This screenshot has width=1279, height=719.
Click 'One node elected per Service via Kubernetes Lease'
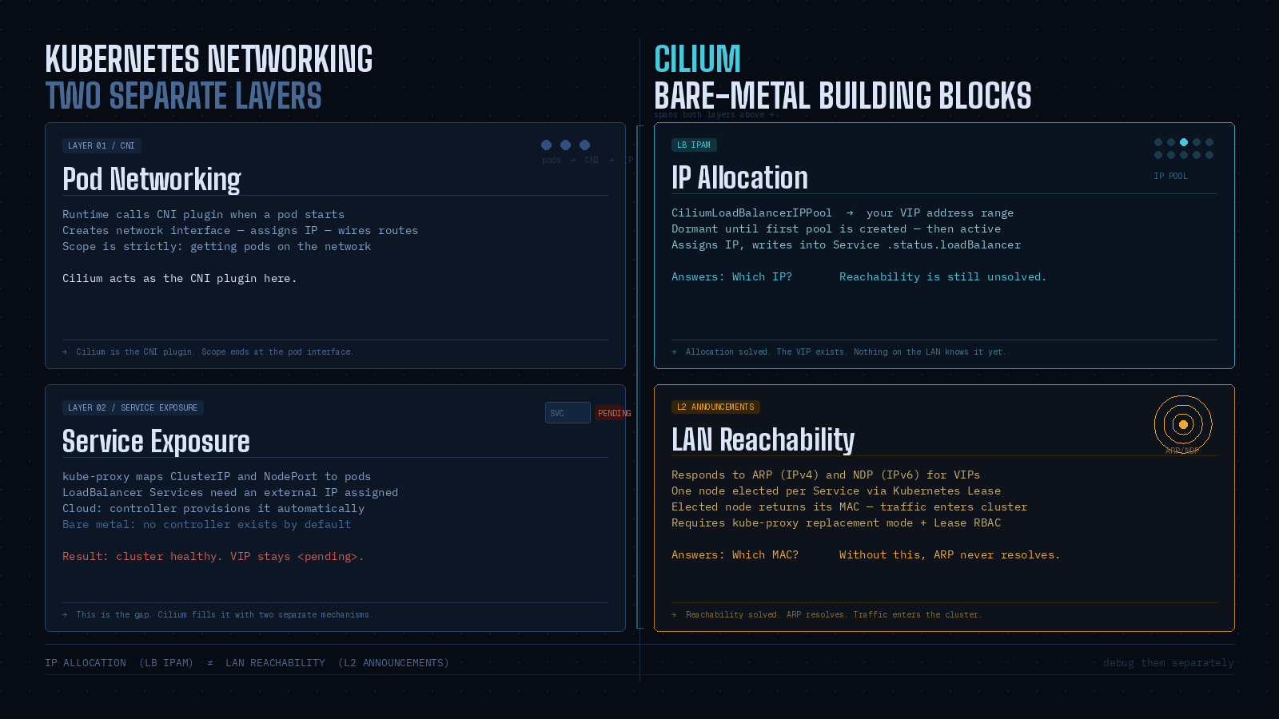836,491
